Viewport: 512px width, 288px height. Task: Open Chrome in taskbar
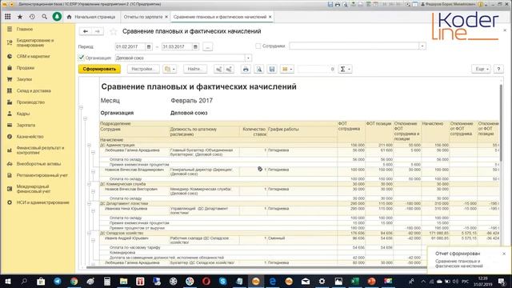click(x=74, y=282)
